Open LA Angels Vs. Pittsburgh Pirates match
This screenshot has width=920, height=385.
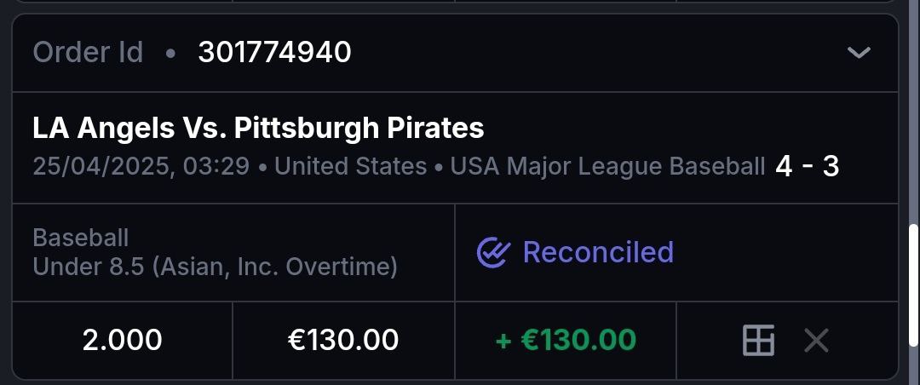[x=258, y=128]
